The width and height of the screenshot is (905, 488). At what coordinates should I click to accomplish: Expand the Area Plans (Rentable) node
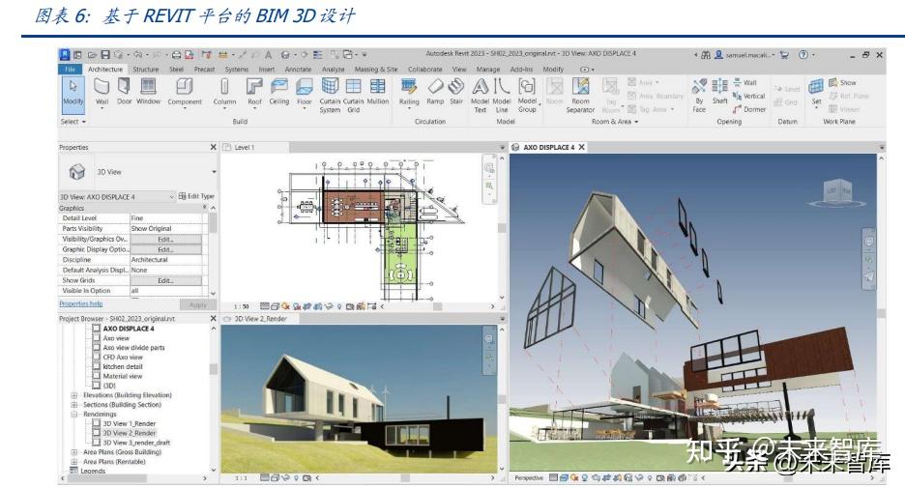coord(73,462)
